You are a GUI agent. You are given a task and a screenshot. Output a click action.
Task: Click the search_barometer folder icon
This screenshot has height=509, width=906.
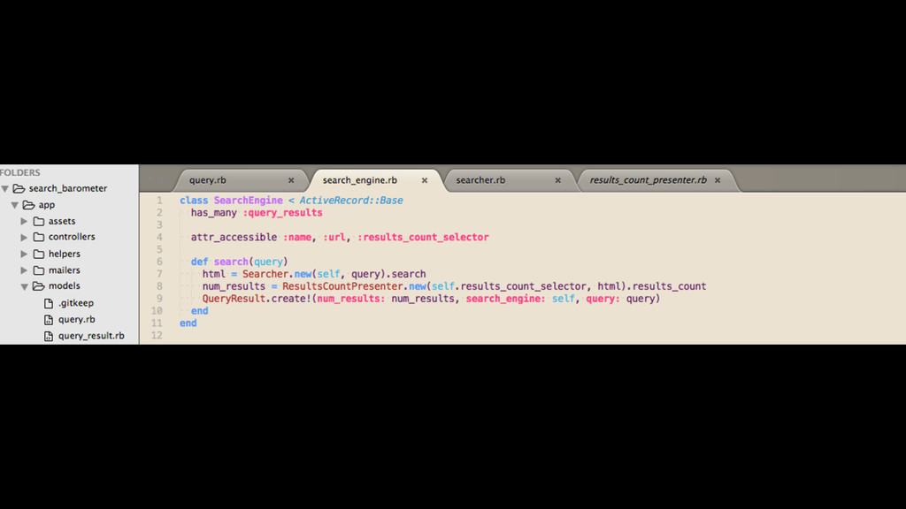19,188
